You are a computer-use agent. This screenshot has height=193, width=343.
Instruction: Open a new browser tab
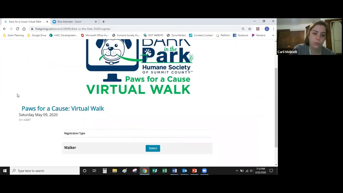click(103, 21)
